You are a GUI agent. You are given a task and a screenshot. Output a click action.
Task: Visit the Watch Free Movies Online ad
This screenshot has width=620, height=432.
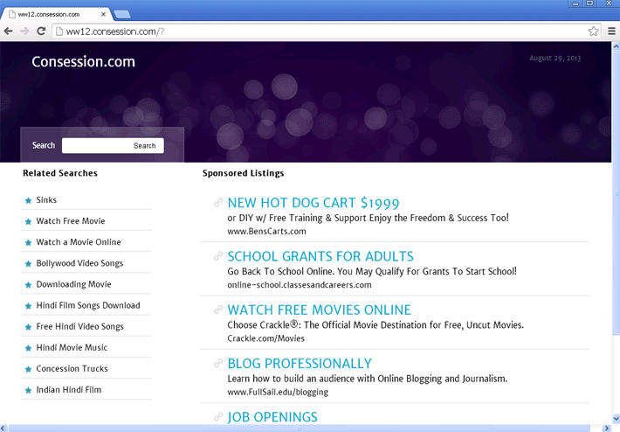pyautogui.click(x=319, y=310)
